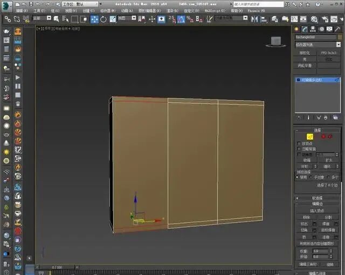
Task: Click the 目标焊接 button
Action: (328, 230)
